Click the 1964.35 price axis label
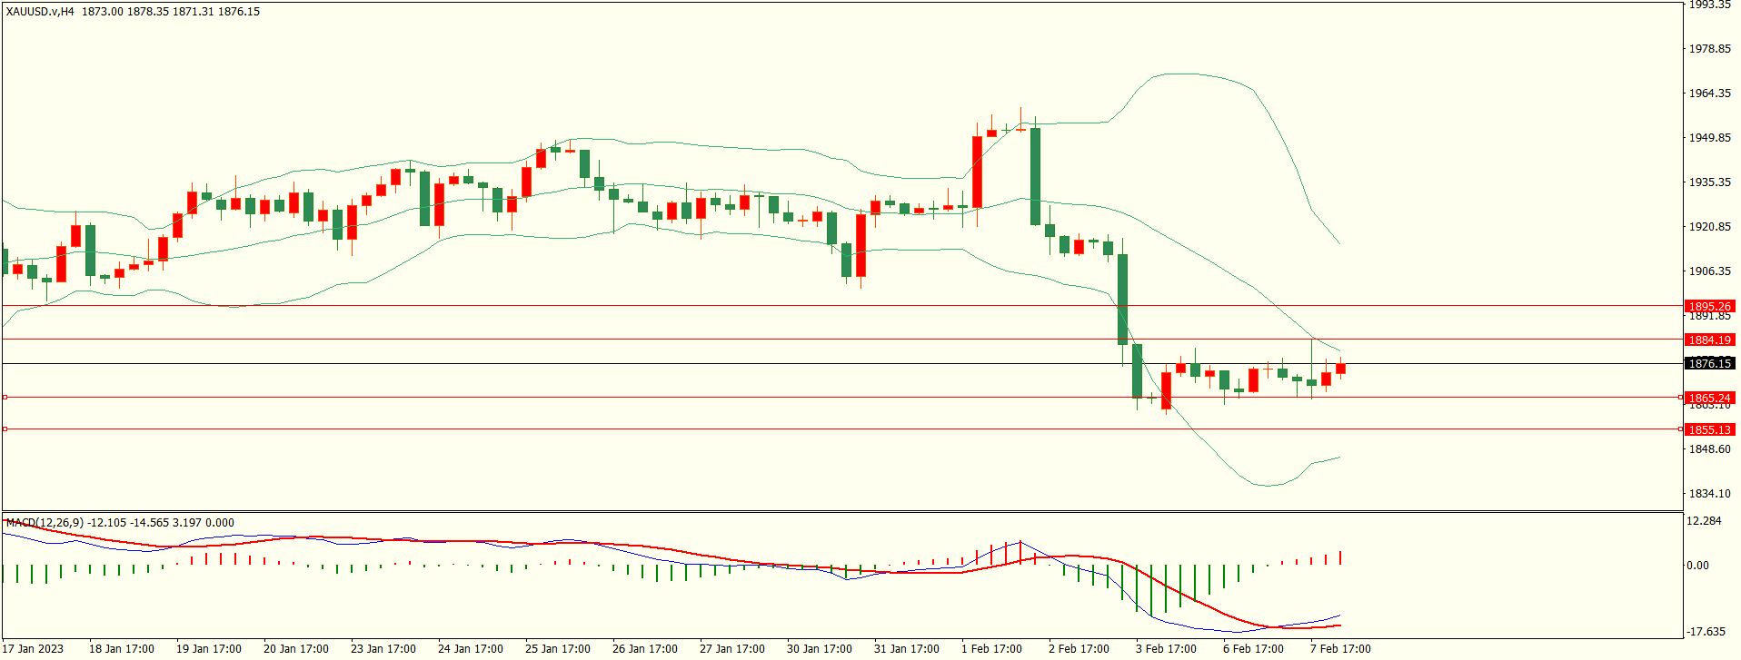The width and height of the screenshot is (1741, 660). 1710,94
